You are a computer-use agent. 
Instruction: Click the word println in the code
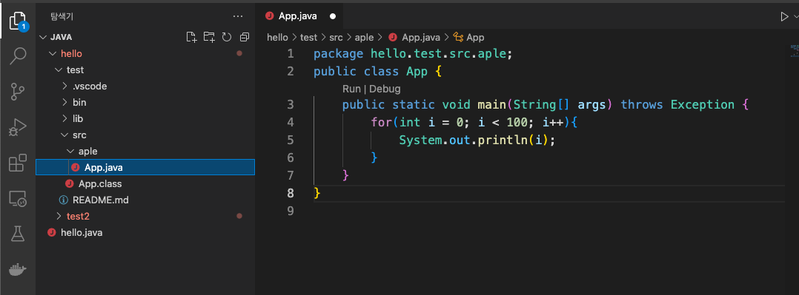(503, 140)
